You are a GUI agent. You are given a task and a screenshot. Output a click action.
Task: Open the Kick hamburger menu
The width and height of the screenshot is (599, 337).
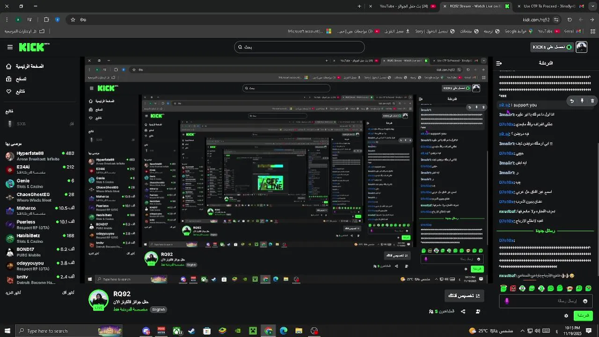pyautogui.click(x=10, y=47)
